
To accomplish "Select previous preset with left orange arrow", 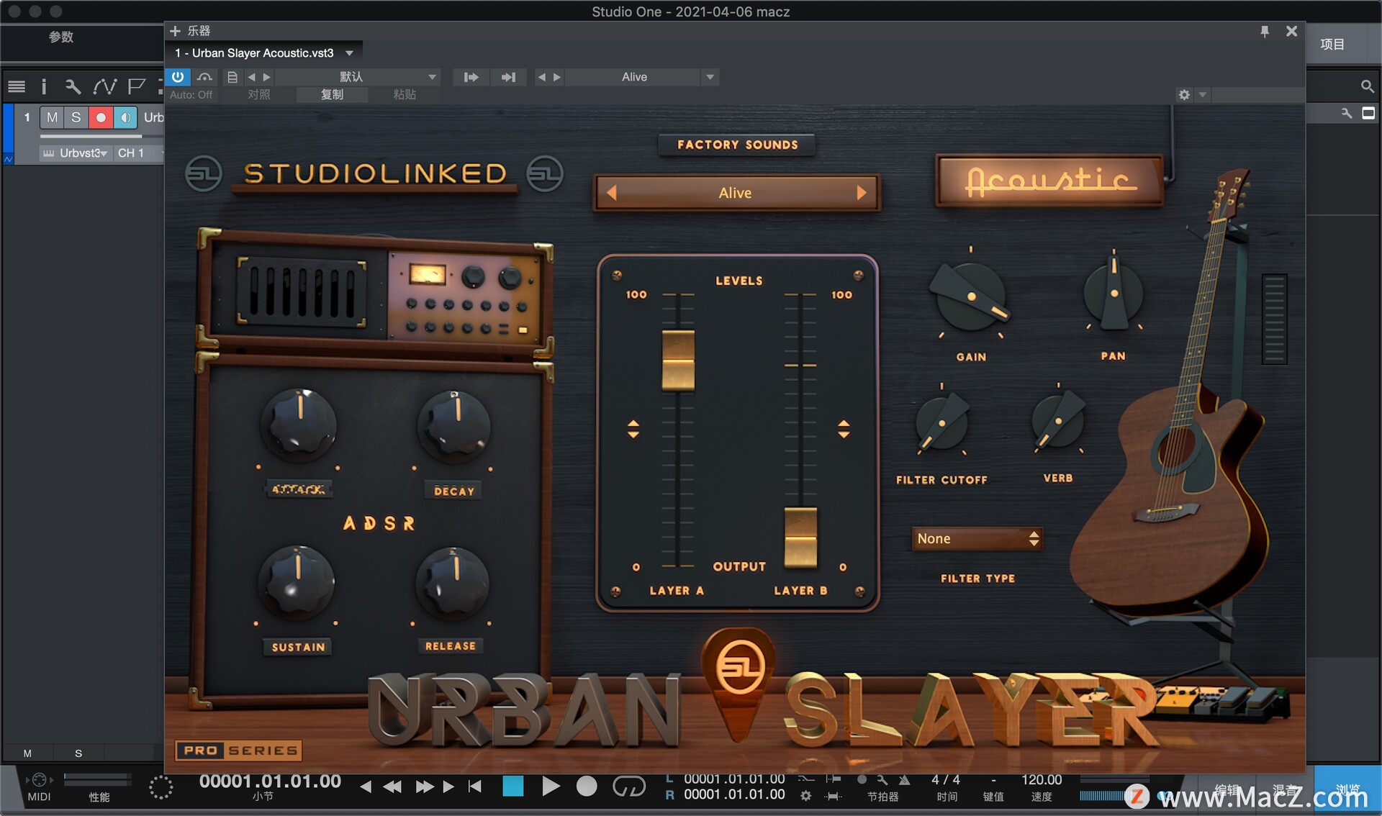I will tap(612, 193).
